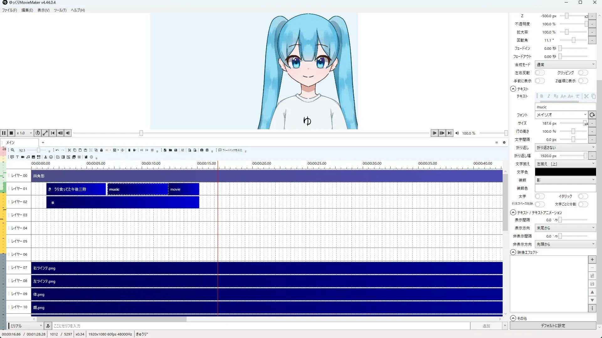602x338 pixels.
Task: Add a video item with the video camera icon
Action: [x=23, y=157]
